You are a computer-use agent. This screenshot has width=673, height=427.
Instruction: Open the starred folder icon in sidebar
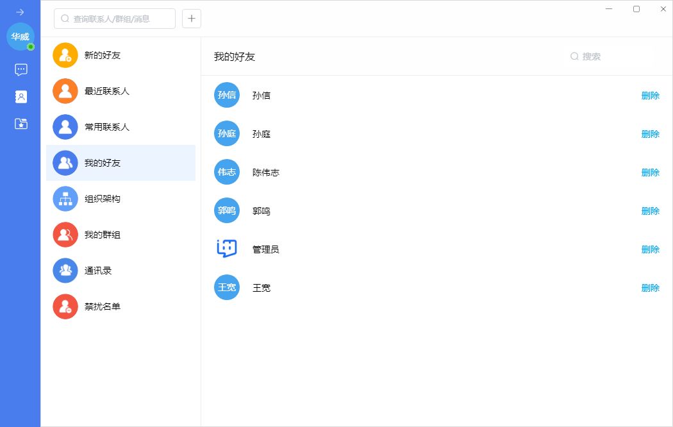pos(21,124)
